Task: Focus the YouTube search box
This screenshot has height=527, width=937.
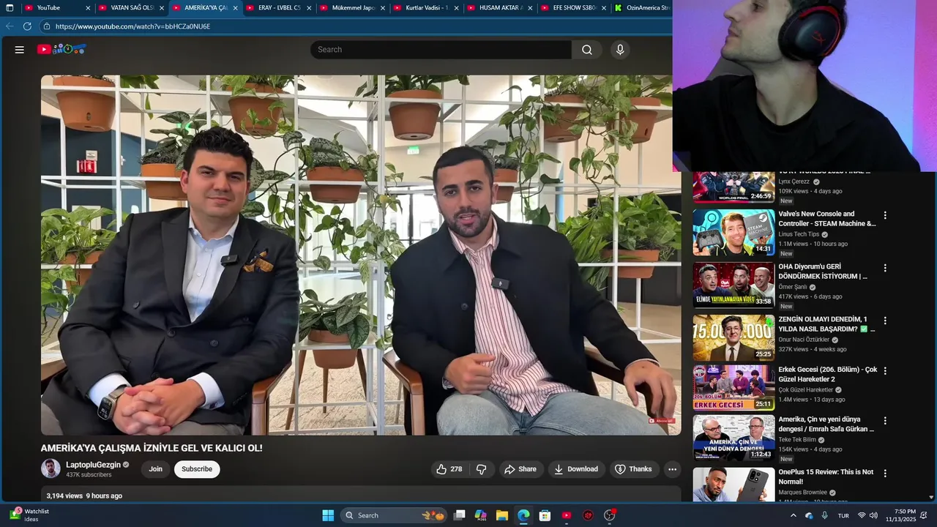Action: 441,50
